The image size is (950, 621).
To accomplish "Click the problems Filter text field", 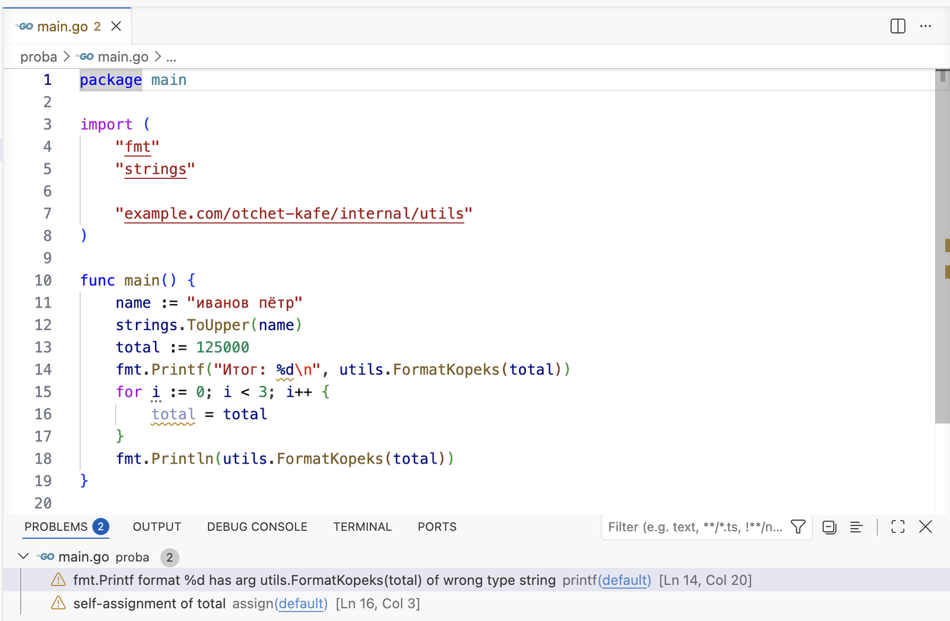I will [695, 527].
